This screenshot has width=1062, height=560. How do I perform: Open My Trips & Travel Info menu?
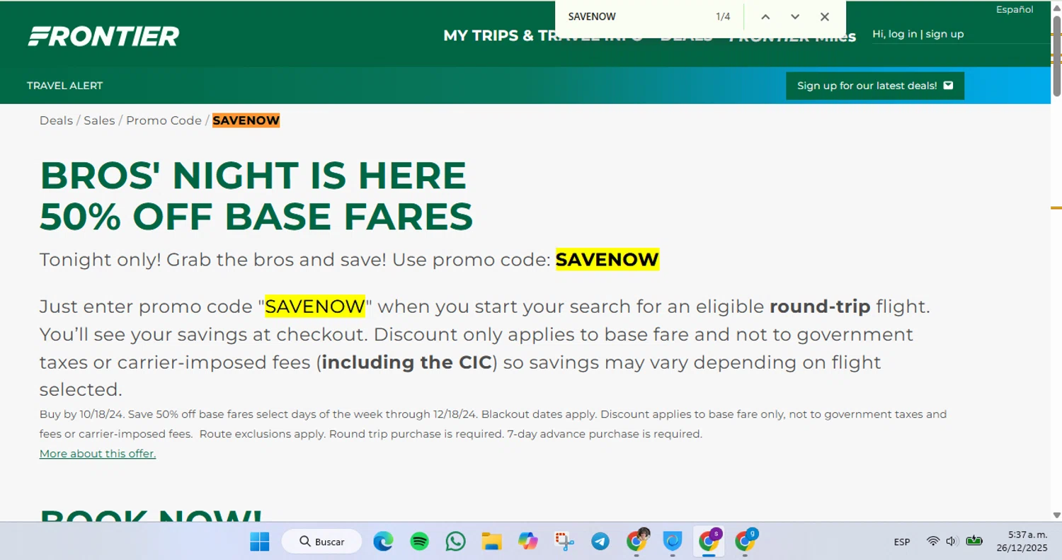[x=542, y=35]
